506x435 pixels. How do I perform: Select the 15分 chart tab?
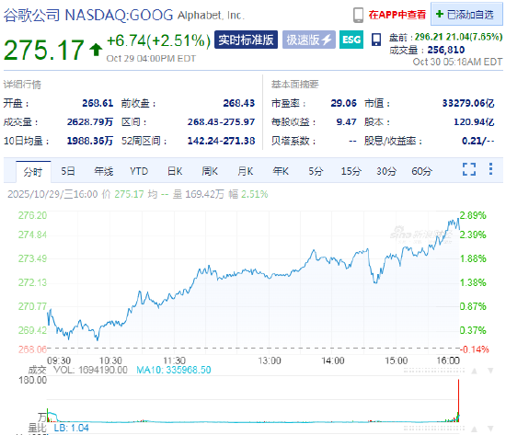coord(351,171)
